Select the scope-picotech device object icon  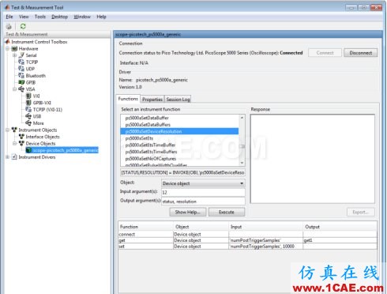pos(28,150)
